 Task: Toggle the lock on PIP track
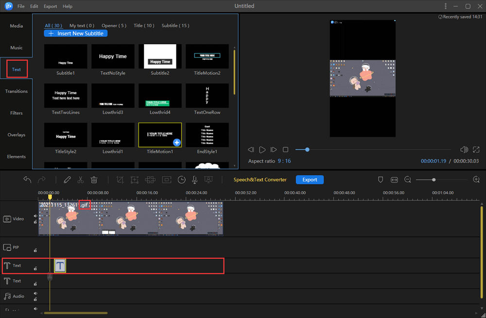pos(35,251)
